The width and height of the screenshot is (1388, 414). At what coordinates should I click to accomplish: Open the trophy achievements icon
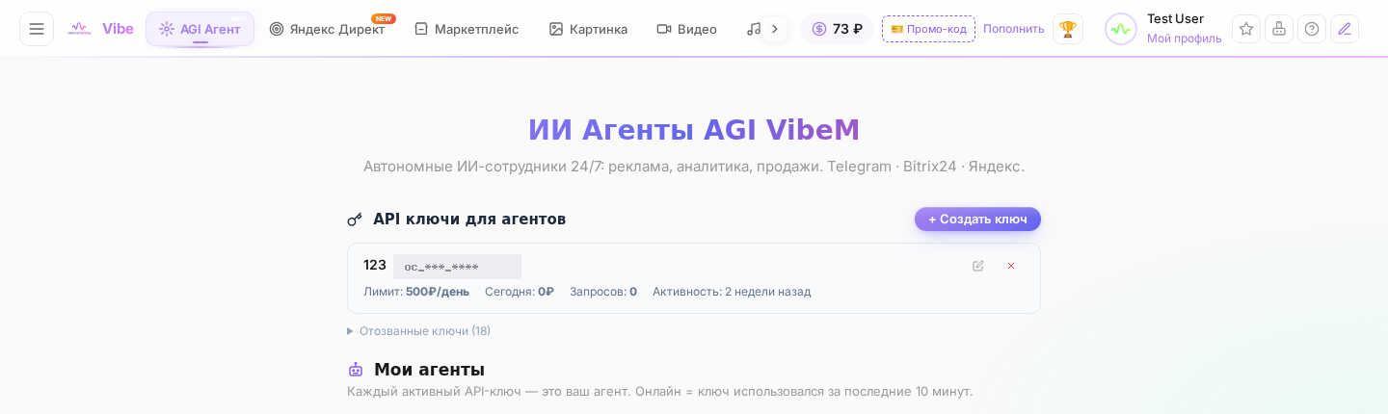pos(1068,29)
